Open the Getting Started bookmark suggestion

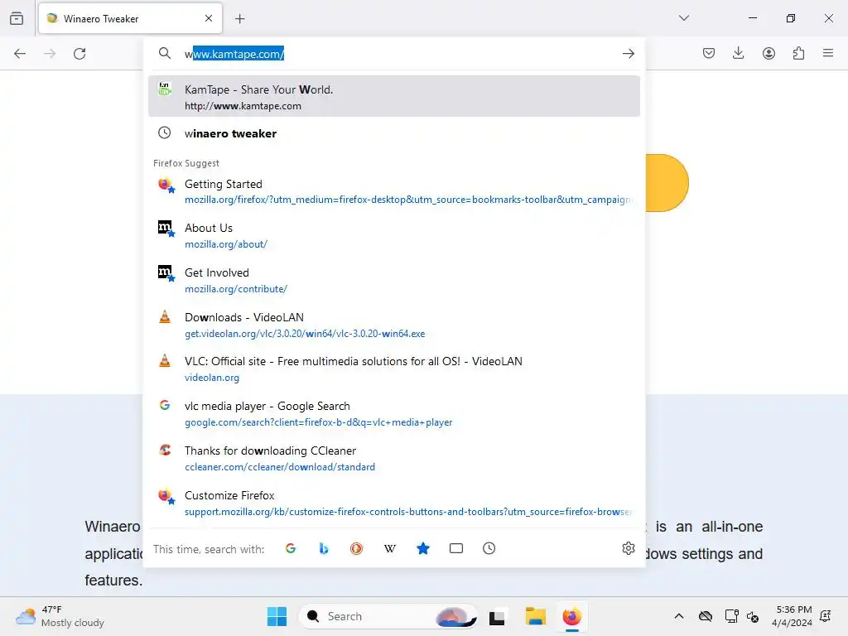click(x=393, y=191)
